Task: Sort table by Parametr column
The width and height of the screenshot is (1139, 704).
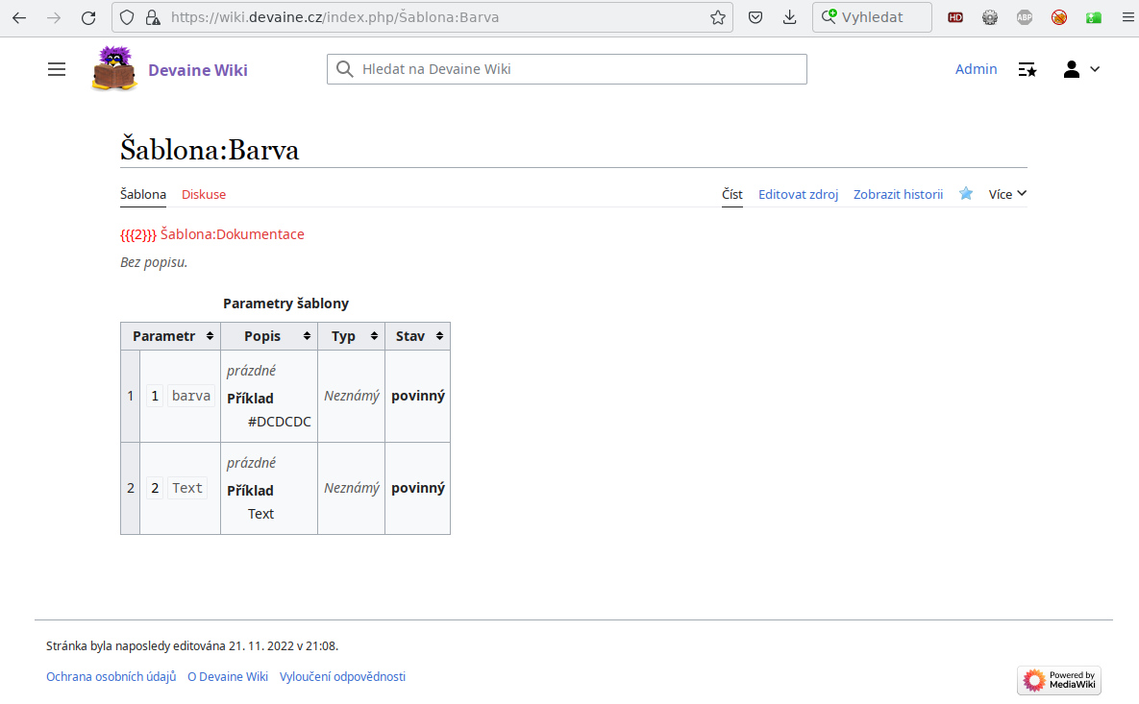Action: point(171,336)
